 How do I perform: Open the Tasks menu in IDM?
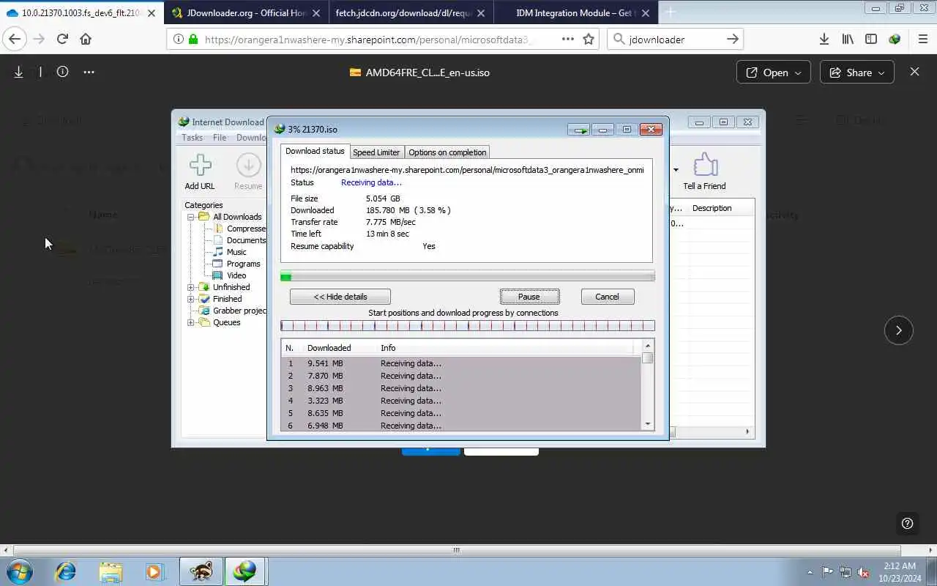(192, 138)
